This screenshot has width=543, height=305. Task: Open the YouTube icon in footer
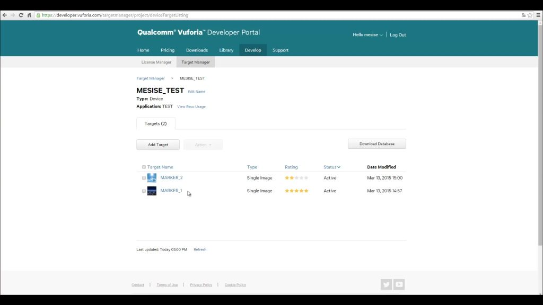click(399, 284)
